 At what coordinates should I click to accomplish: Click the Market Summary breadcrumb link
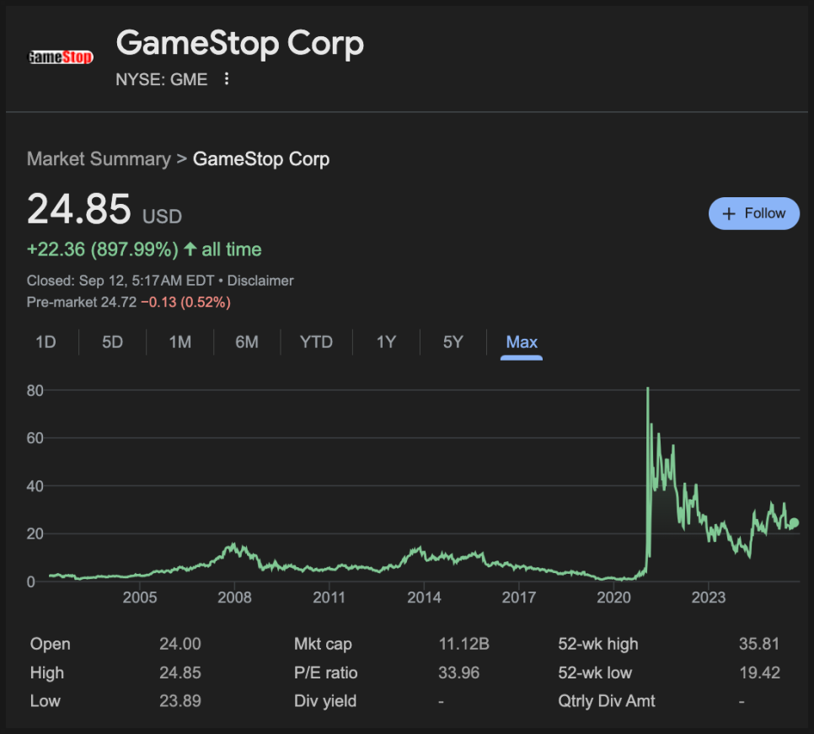coord(99,158)
